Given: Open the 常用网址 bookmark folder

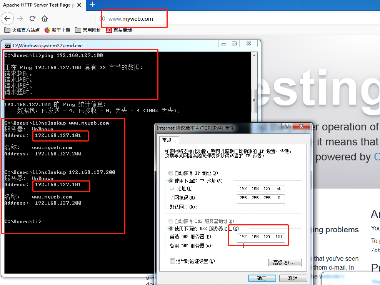Looking at the screenshot, I should [88, 30].
